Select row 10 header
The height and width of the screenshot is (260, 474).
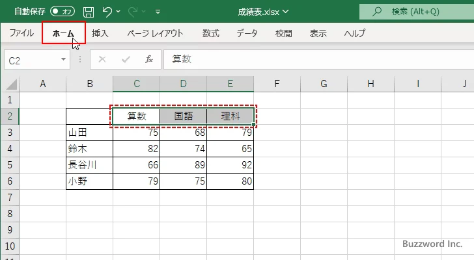[10, 246]
